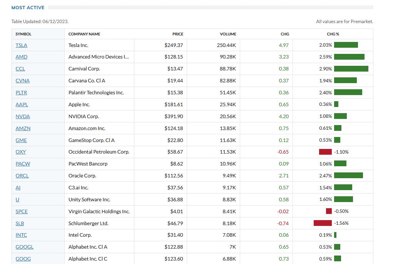Click the AMD ticker link
The height and width of the screenshot is (264, 398).
[x=21, y=57]
